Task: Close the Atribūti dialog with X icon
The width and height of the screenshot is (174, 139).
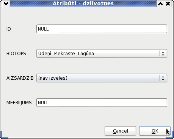Action: [168, 4]
